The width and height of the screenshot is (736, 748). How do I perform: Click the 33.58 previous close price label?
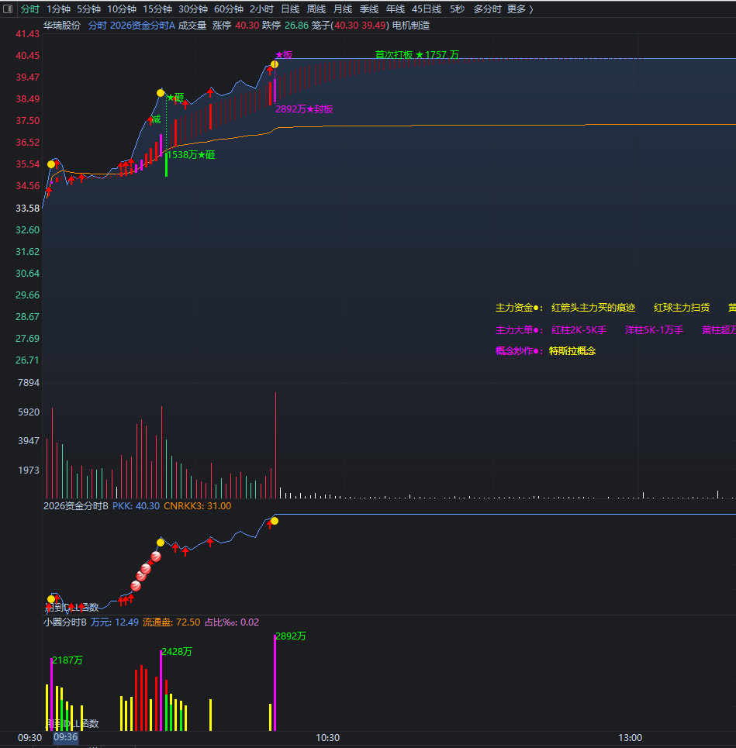(x=28, y=208)
